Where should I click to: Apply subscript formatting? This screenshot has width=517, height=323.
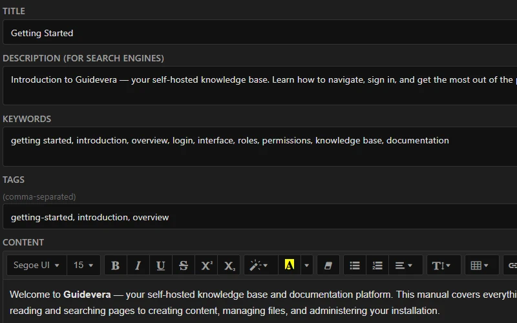(x=229, y=266)
